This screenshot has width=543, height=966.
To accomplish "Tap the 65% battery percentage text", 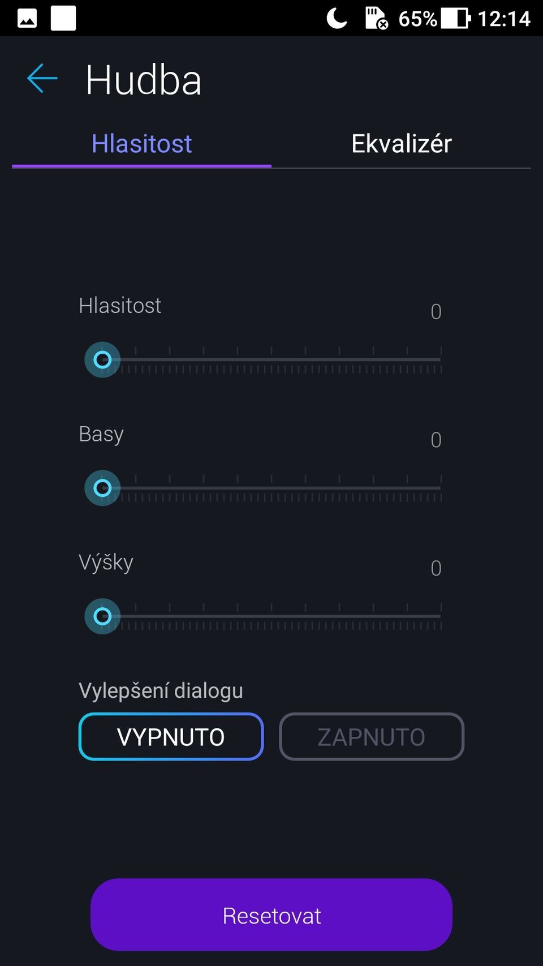I will click(417, 19).
